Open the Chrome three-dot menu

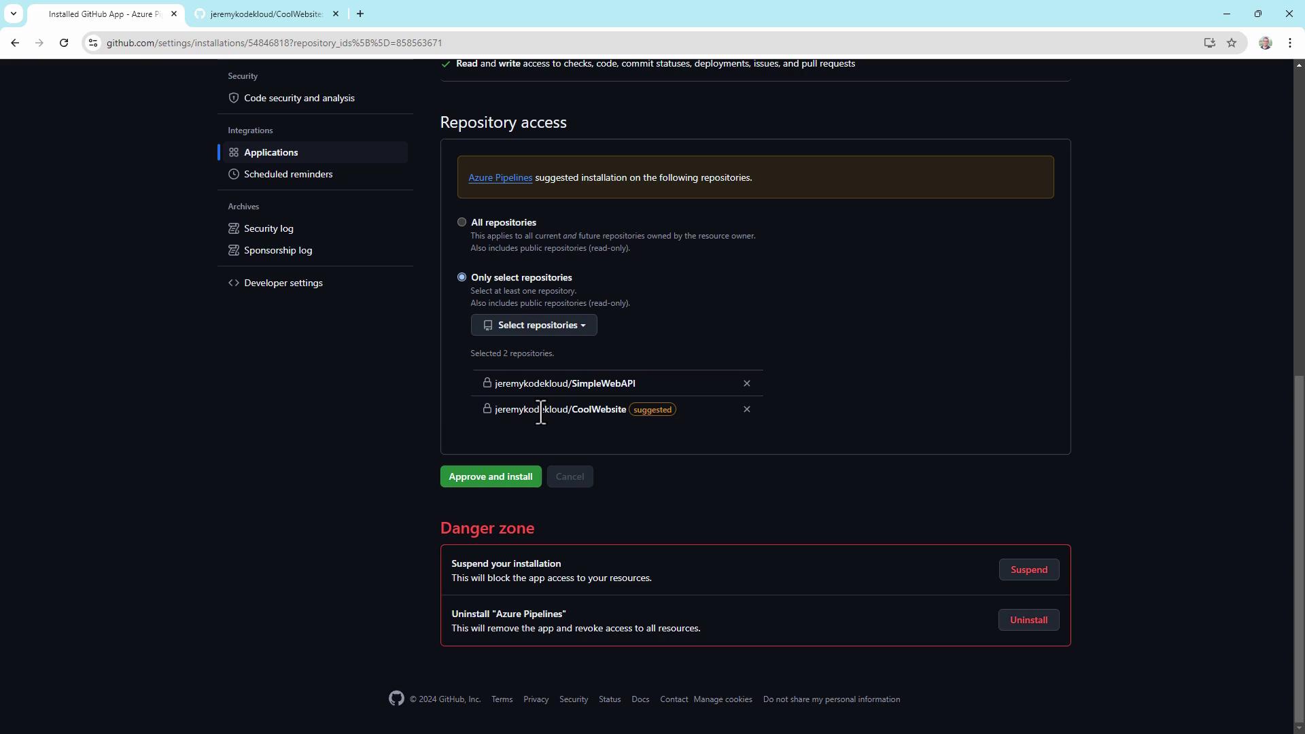pyautogui.click(x=1290, y=43)
